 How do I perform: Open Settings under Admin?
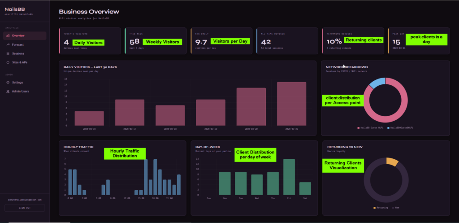tap(25, 83)
